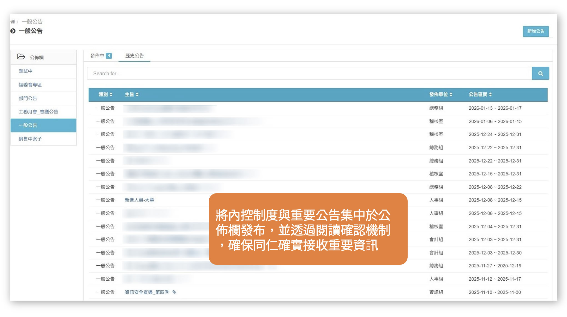Click the home icon in breadcrumb

pyautogui.click(x=13, y=21)
